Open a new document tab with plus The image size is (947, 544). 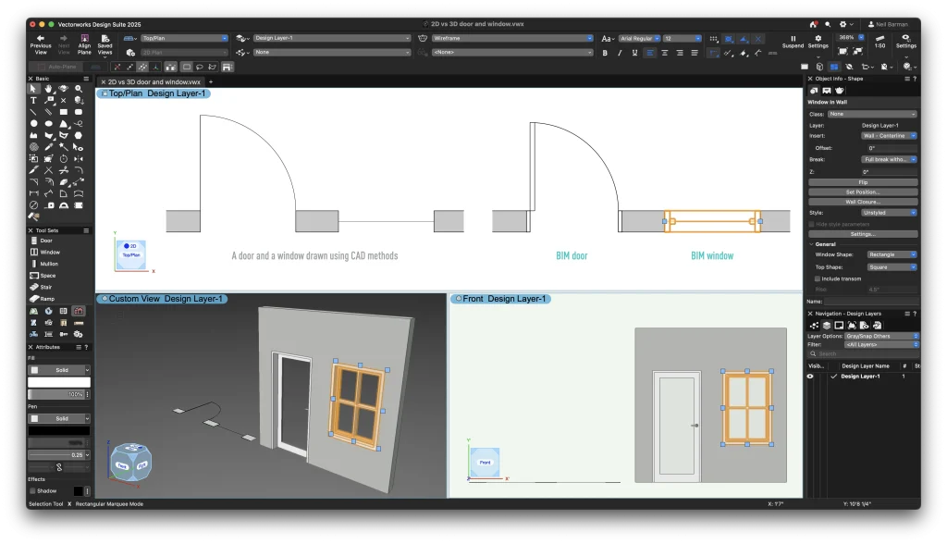click(210, 81)
